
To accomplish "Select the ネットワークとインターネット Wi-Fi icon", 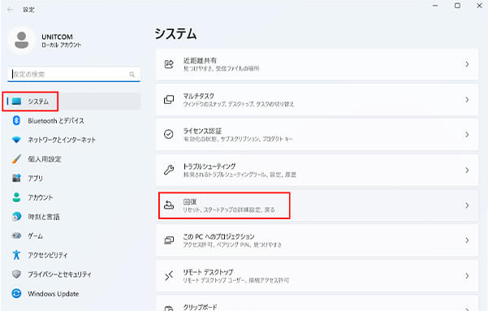I will (x=16, y=140).
